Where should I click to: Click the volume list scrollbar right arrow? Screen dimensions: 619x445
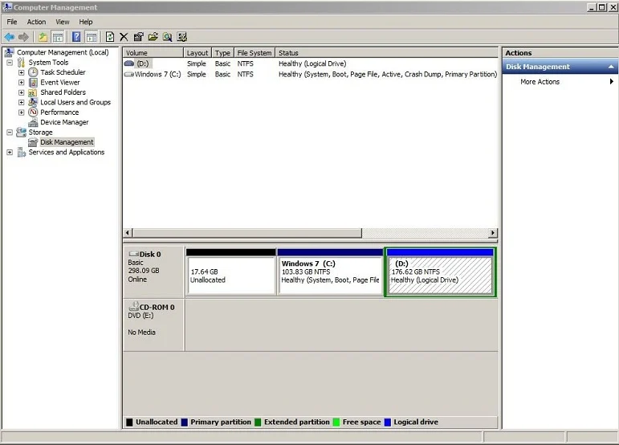(493, 233)
